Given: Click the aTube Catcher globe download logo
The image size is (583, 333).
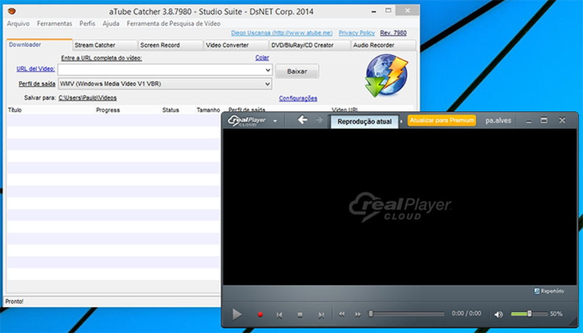Looking at the screenshot, I should click(386, 76).
